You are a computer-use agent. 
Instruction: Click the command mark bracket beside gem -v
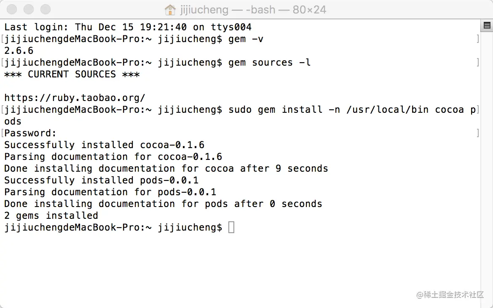coord(2,39)
